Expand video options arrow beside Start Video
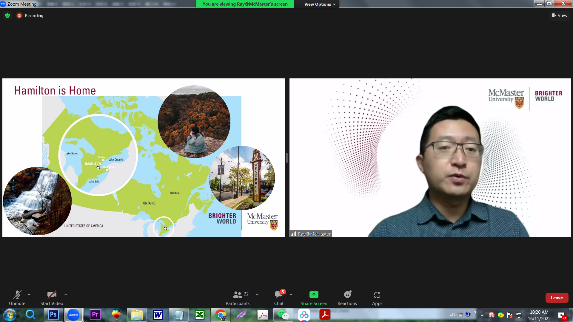This screenshot has height=322, width=573. (66, 295)
